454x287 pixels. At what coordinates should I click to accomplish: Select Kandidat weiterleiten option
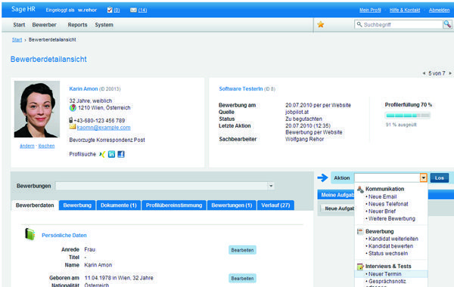click(393, 239)
